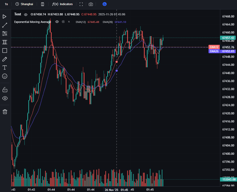The width and height of the screenshot is (237, 192).
Task: Choose the pencil brush drawing tool
Action: [x=5, y=59]
